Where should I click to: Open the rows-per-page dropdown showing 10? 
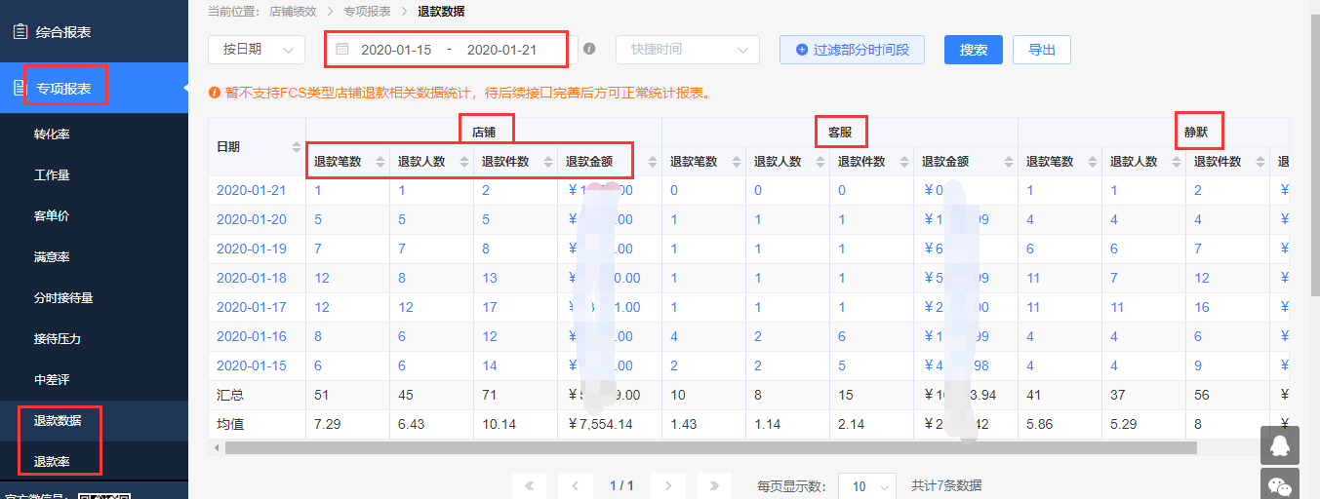click(x=867, y=485)
